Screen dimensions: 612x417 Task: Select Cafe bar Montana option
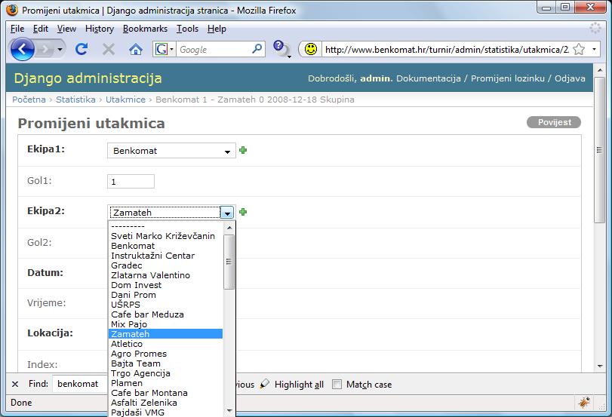tap(166, 392)
